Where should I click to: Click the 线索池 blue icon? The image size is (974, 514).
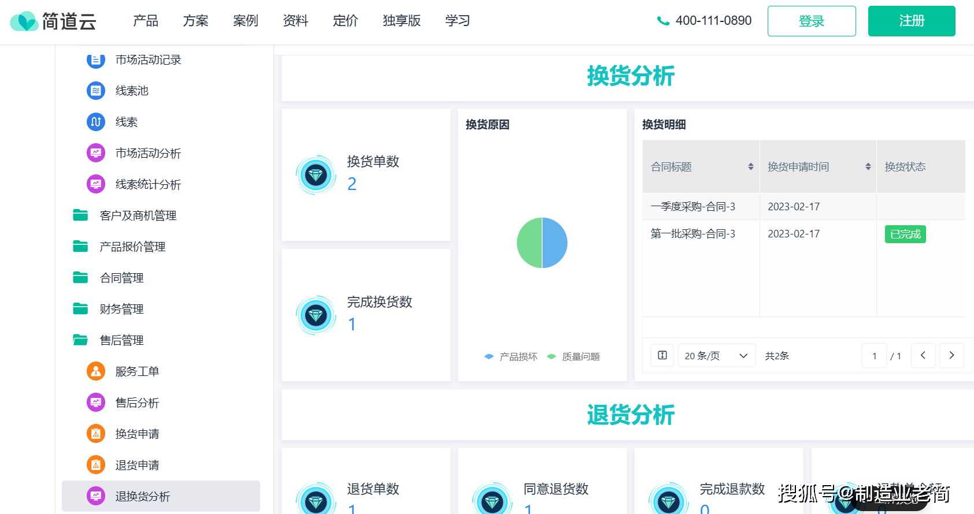click(x=96, y=91)
